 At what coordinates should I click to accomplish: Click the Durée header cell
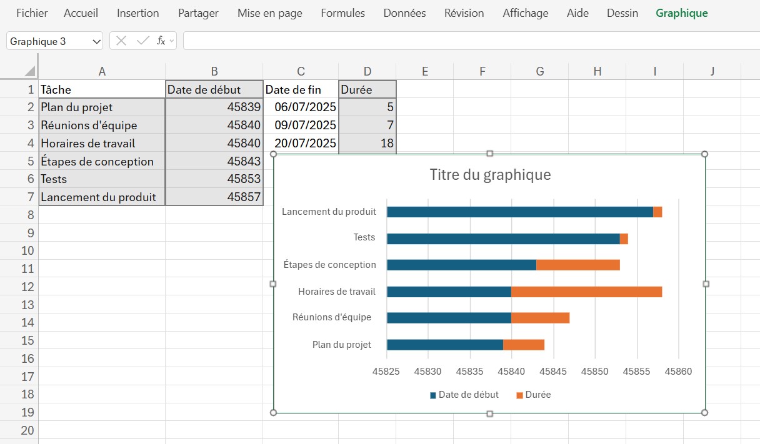tap(367, 89)
